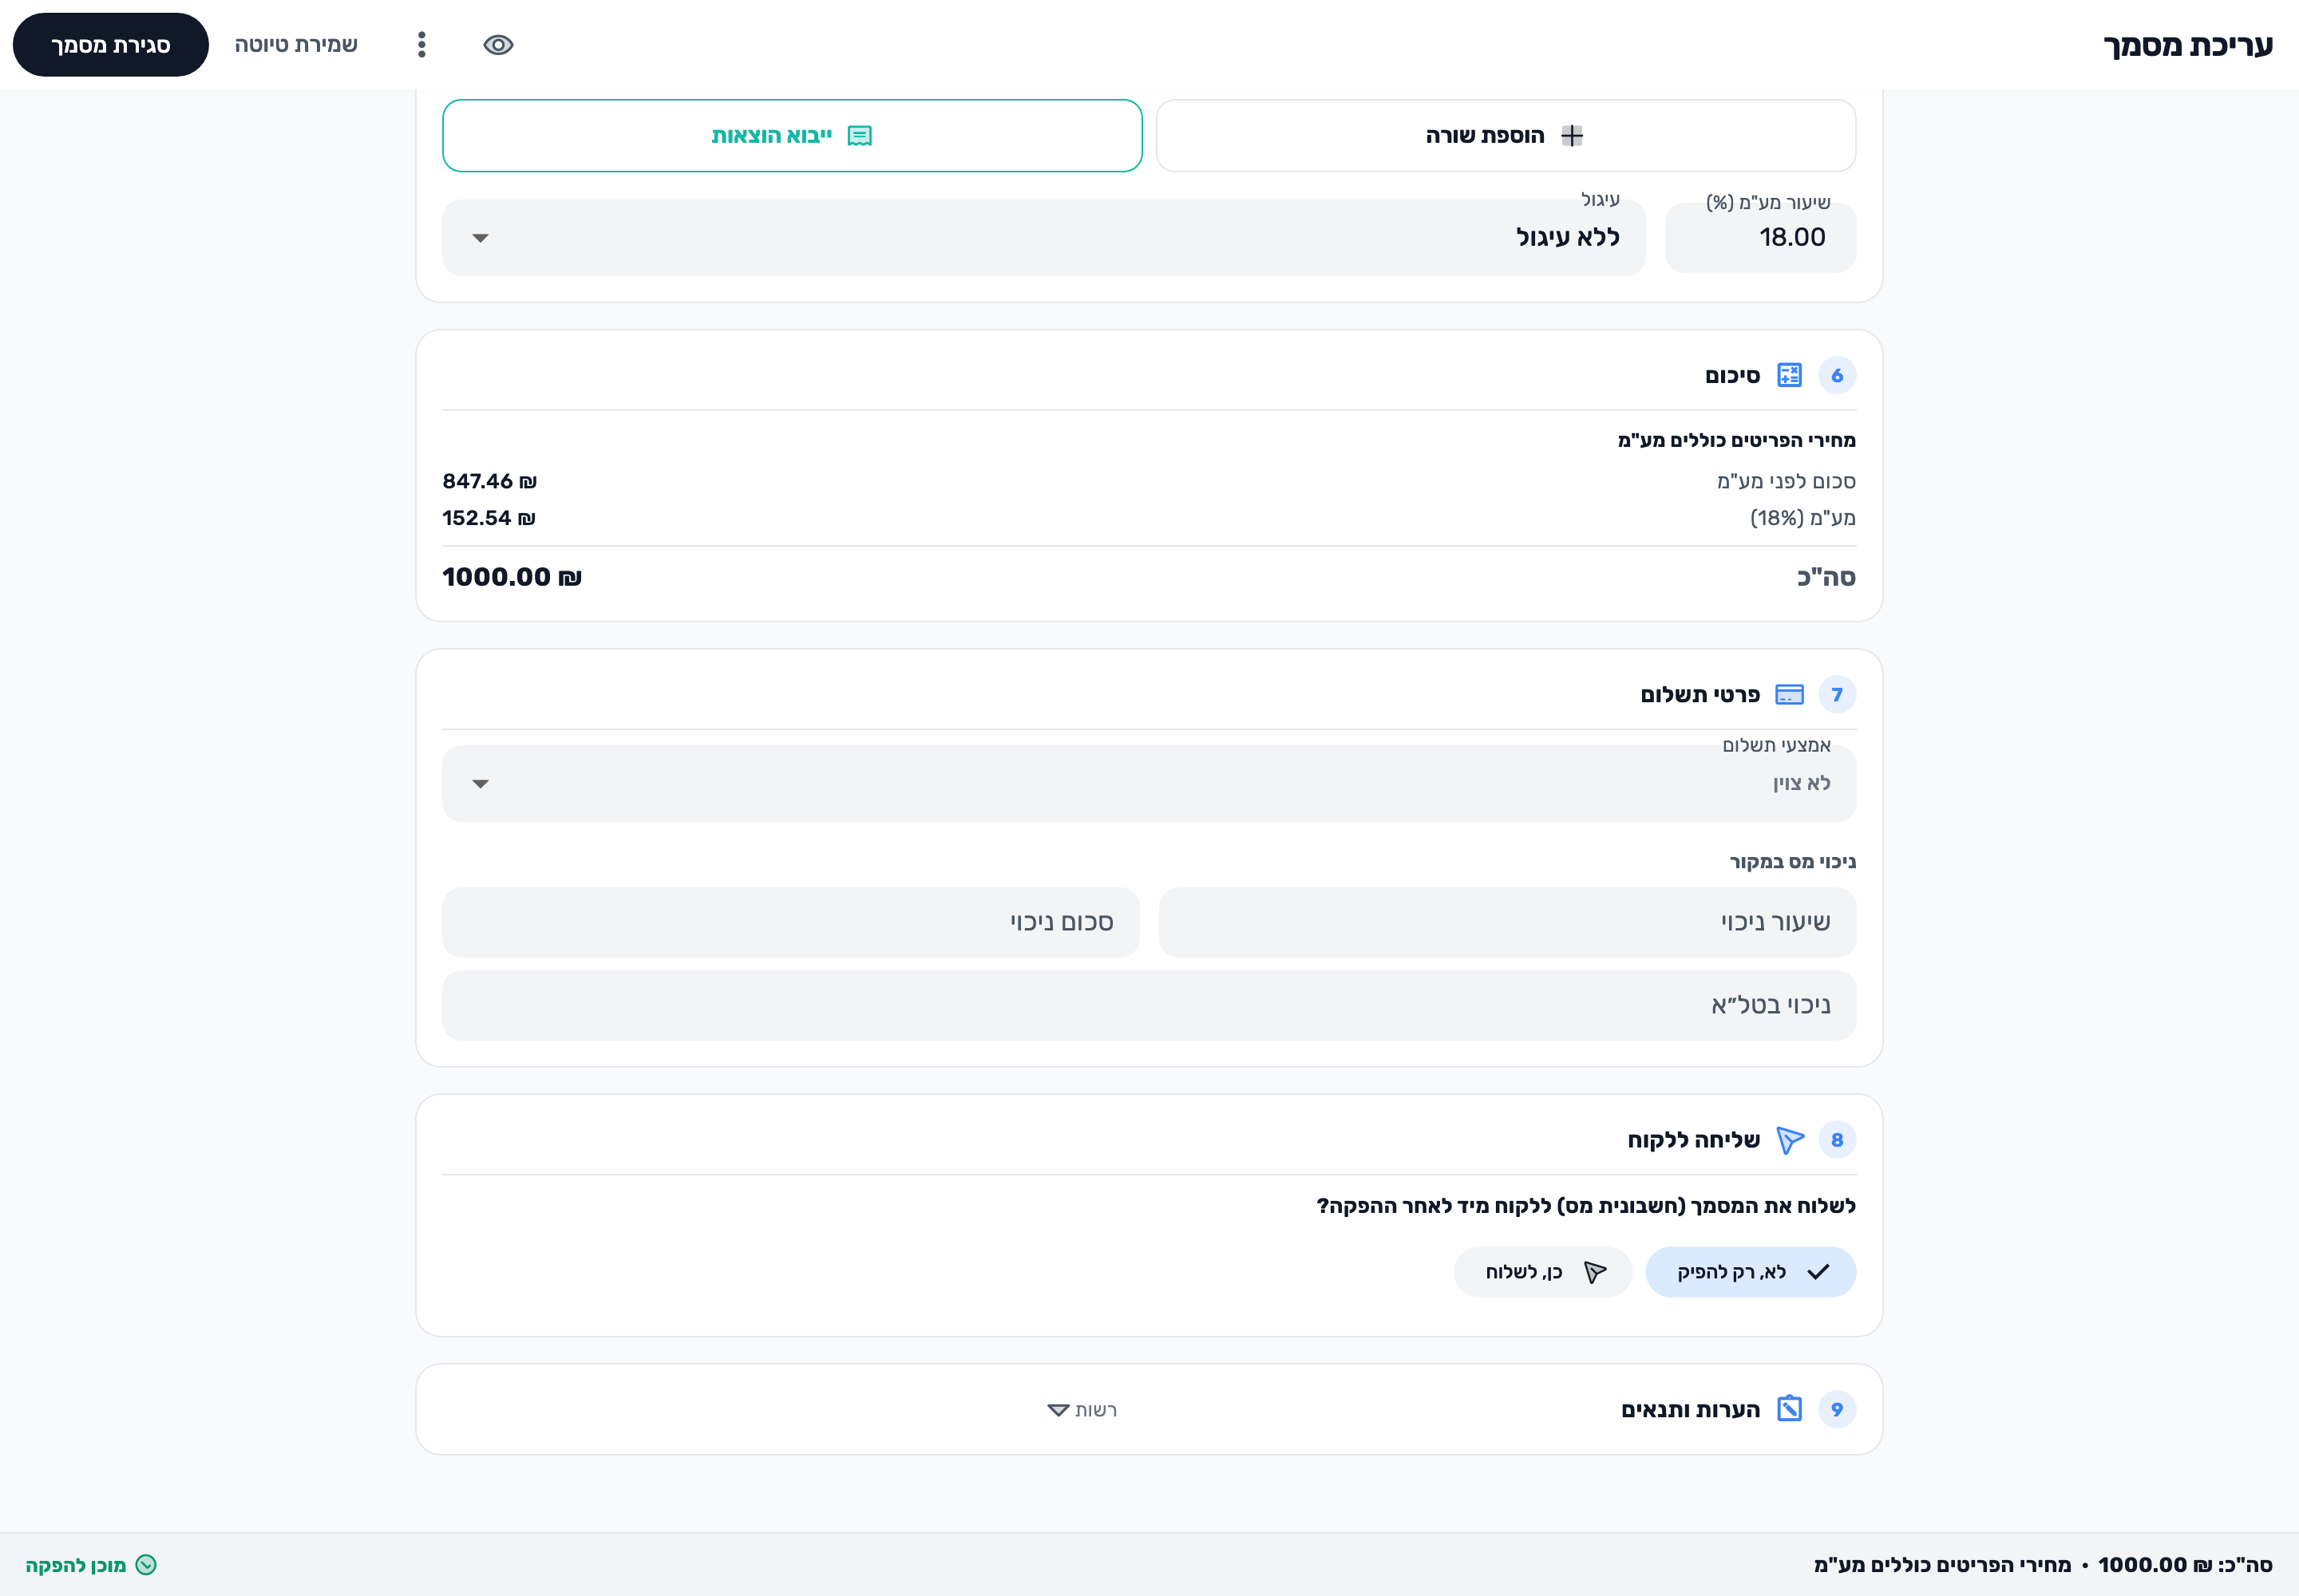Click the green ready-status check icon
This screenshot has width=2299, height=1596.
[146, 1565]
